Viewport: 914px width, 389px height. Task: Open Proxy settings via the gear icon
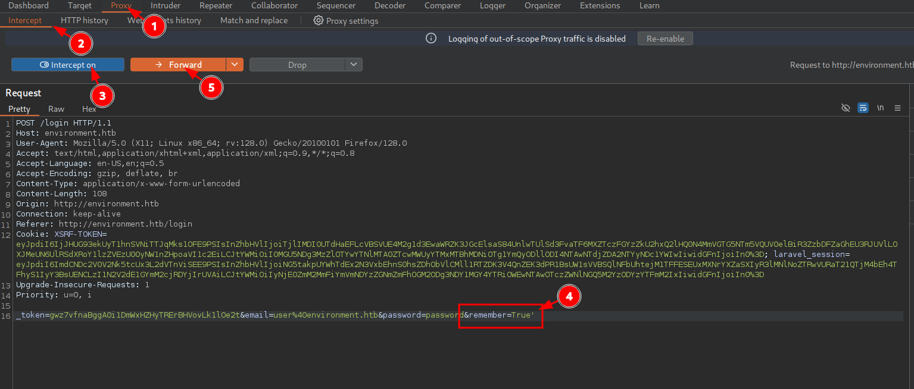click(319, 21)
